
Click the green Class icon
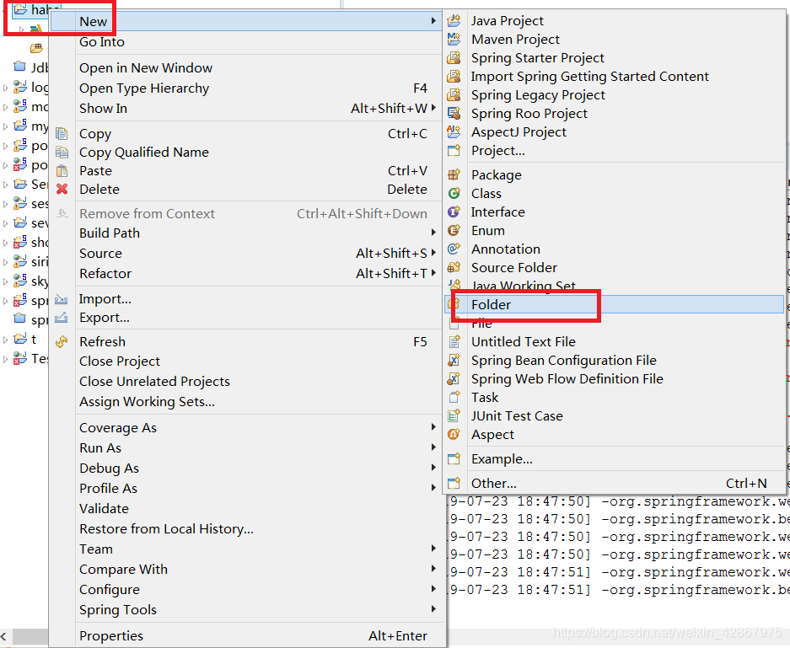[454, 193]
